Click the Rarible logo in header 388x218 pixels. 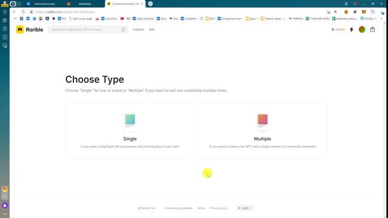(30, 30)
